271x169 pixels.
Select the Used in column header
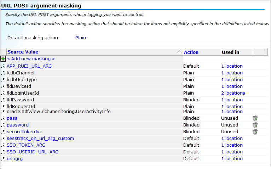(230, 52)
